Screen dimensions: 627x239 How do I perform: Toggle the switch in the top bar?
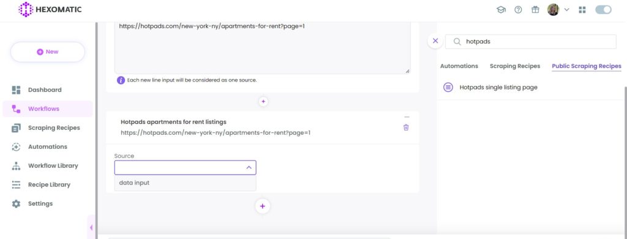tap(603, 10)
